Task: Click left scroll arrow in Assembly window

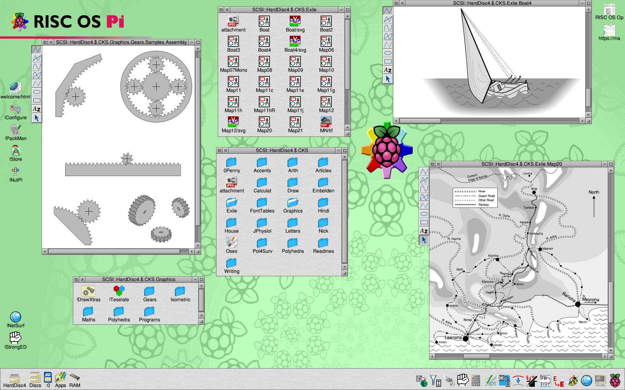Action: 45,252
